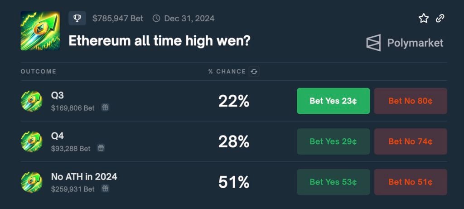Select the Q4 outcome thumbnail
The height and width of the screenshot is (209, 464).
click(31, 141)
